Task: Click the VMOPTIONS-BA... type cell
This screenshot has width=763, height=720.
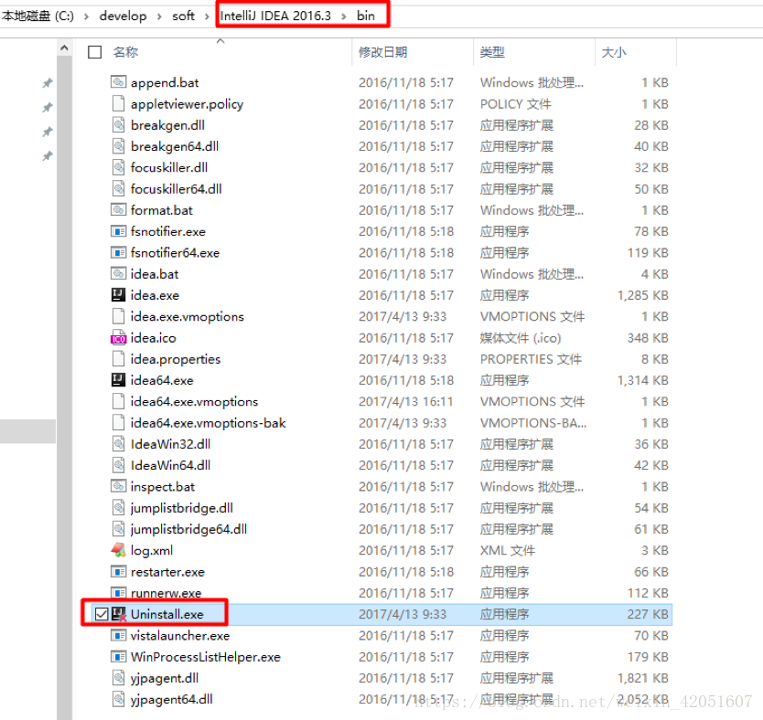Action: coord(532,423)
